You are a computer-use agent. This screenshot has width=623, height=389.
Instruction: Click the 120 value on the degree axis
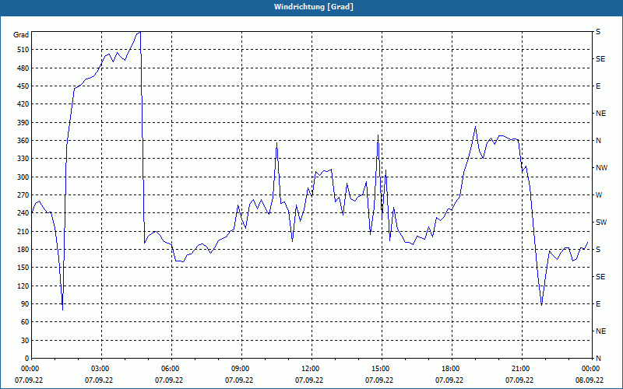[x=23, y=286]
